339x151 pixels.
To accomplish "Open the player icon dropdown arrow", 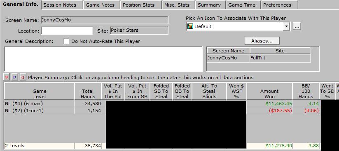I will [x=286, y=26].
